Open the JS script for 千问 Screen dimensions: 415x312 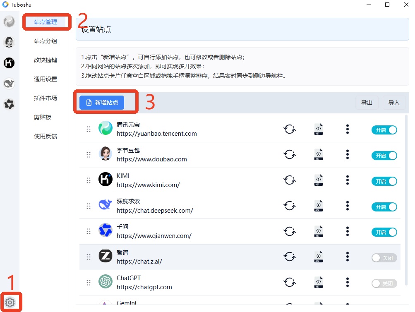(x=319, y=231)
